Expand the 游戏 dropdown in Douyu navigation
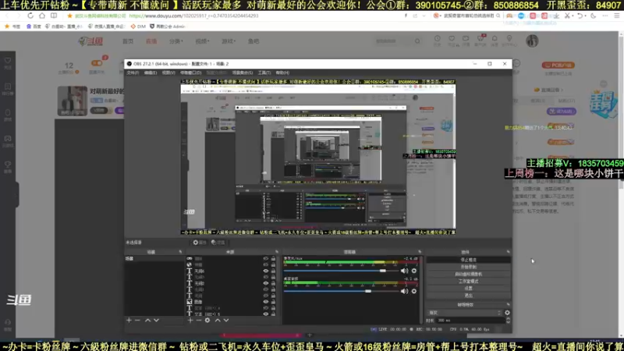 pos(229,41)
